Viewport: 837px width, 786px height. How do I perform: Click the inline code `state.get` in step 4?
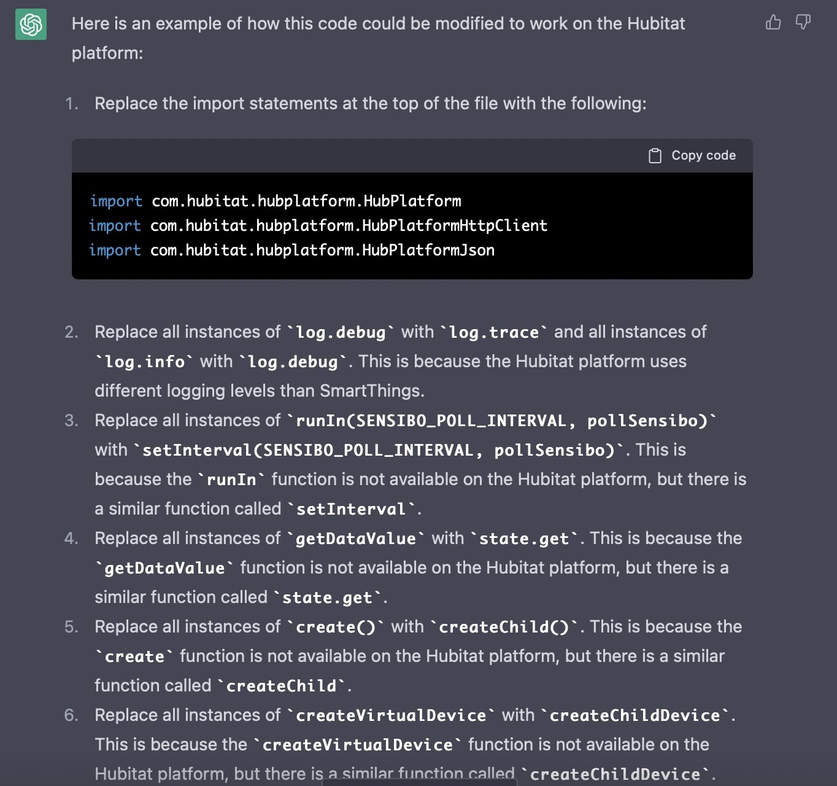[x=523, y=538]
